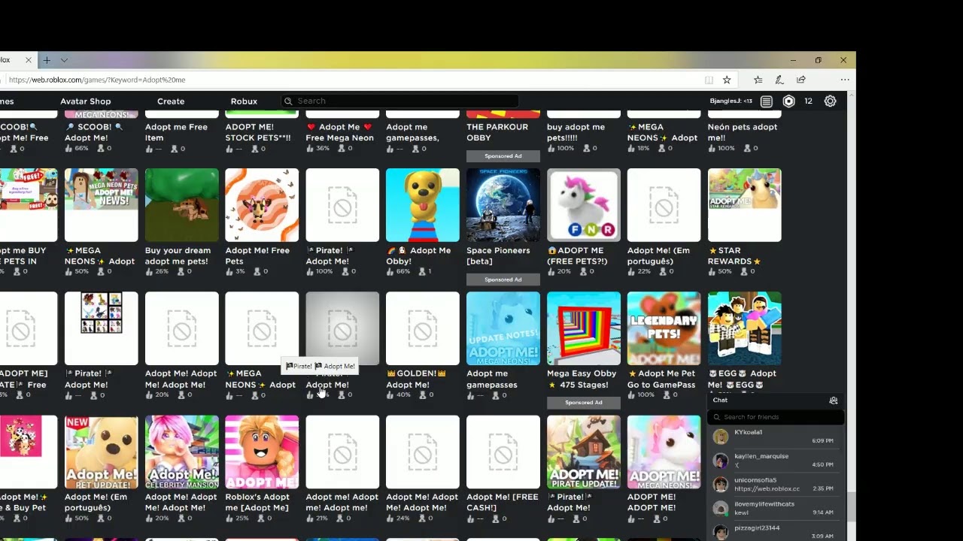This screenshot has width=963, height=541.
Task: Open Roblox's Adopt me [Adopt Me] thumbnail
Action: pyautogui.click(x=262, y=452)
